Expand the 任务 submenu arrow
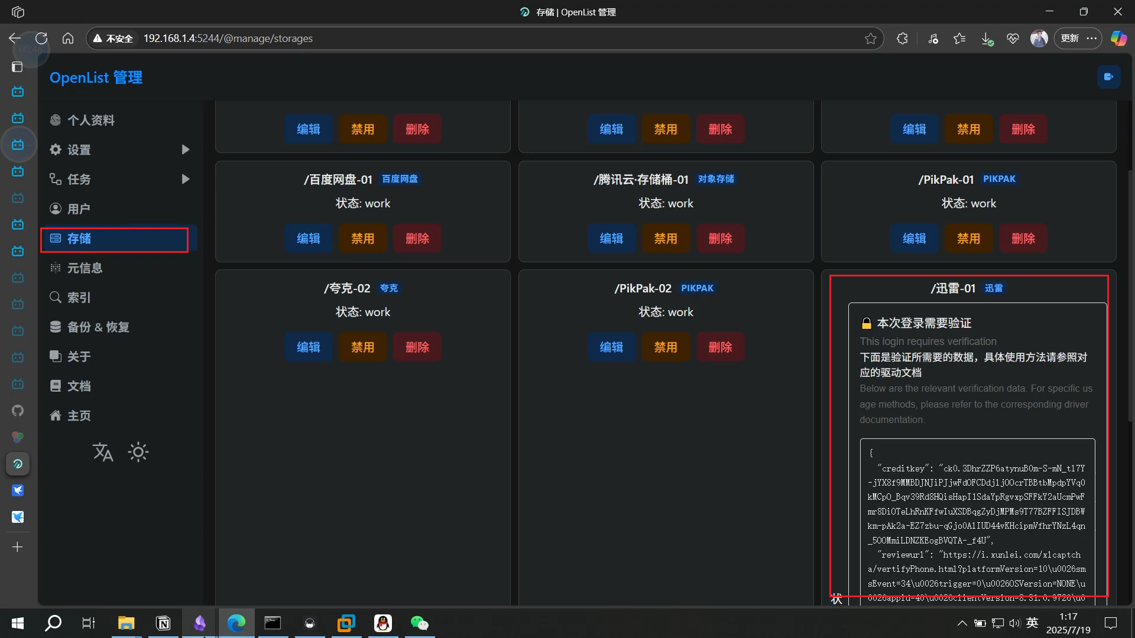The image size is (1135, 638). pyautogui.click(x=185, y=179)
